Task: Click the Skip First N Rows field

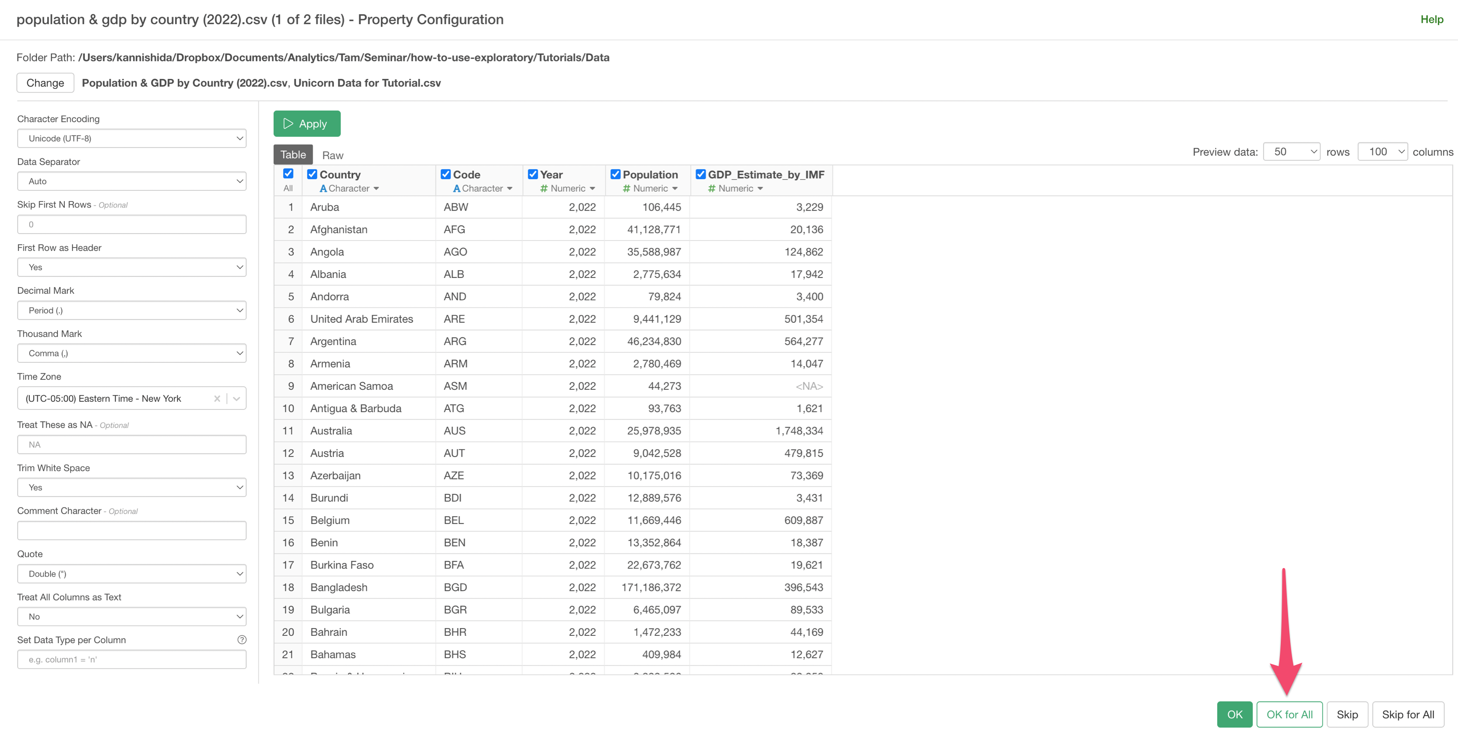Action: (131, 225)
